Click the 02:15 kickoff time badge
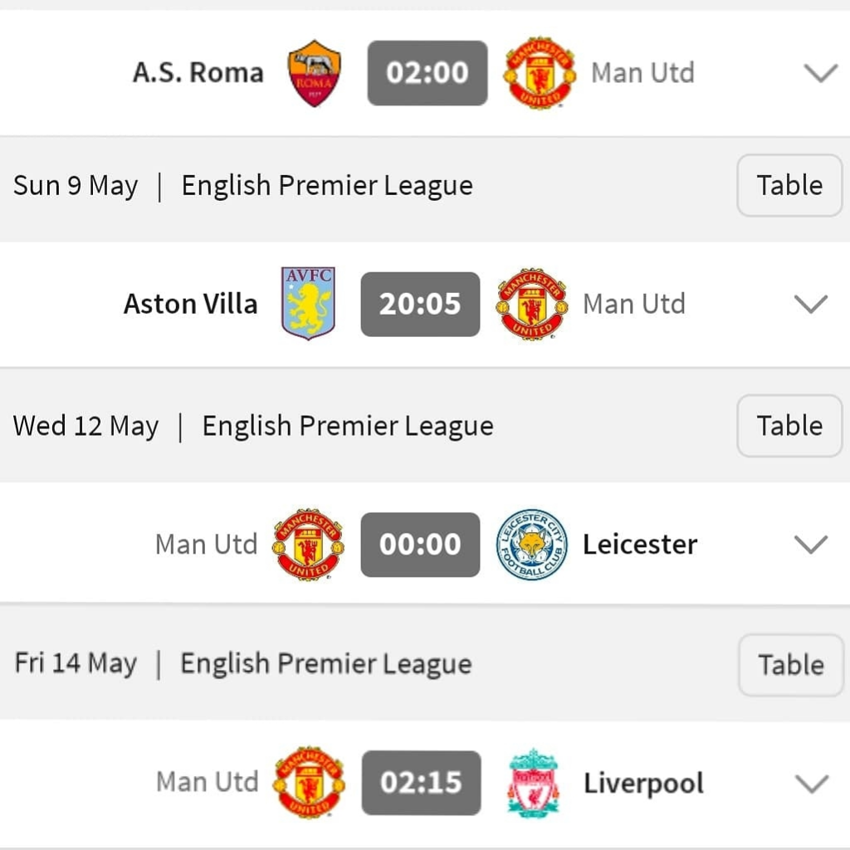The width and height of the screenshot is (850, 850). coord(421,783)
